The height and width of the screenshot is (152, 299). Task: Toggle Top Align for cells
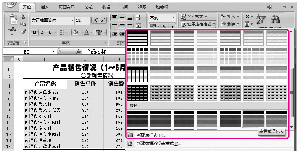(x=115, y=18)
